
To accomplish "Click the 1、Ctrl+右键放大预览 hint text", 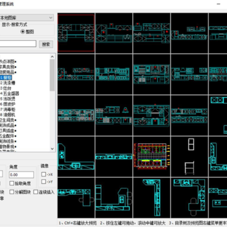I will [x=78, y=223].
